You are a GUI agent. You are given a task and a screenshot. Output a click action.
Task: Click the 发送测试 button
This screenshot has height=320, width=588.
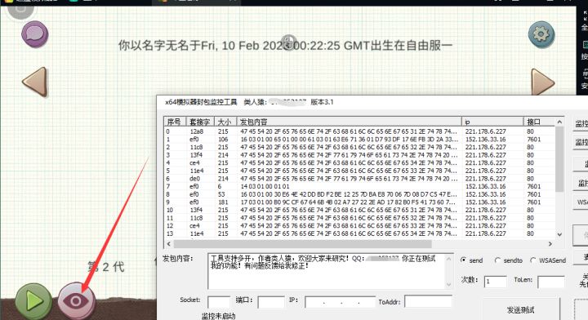tap(521, 309)
